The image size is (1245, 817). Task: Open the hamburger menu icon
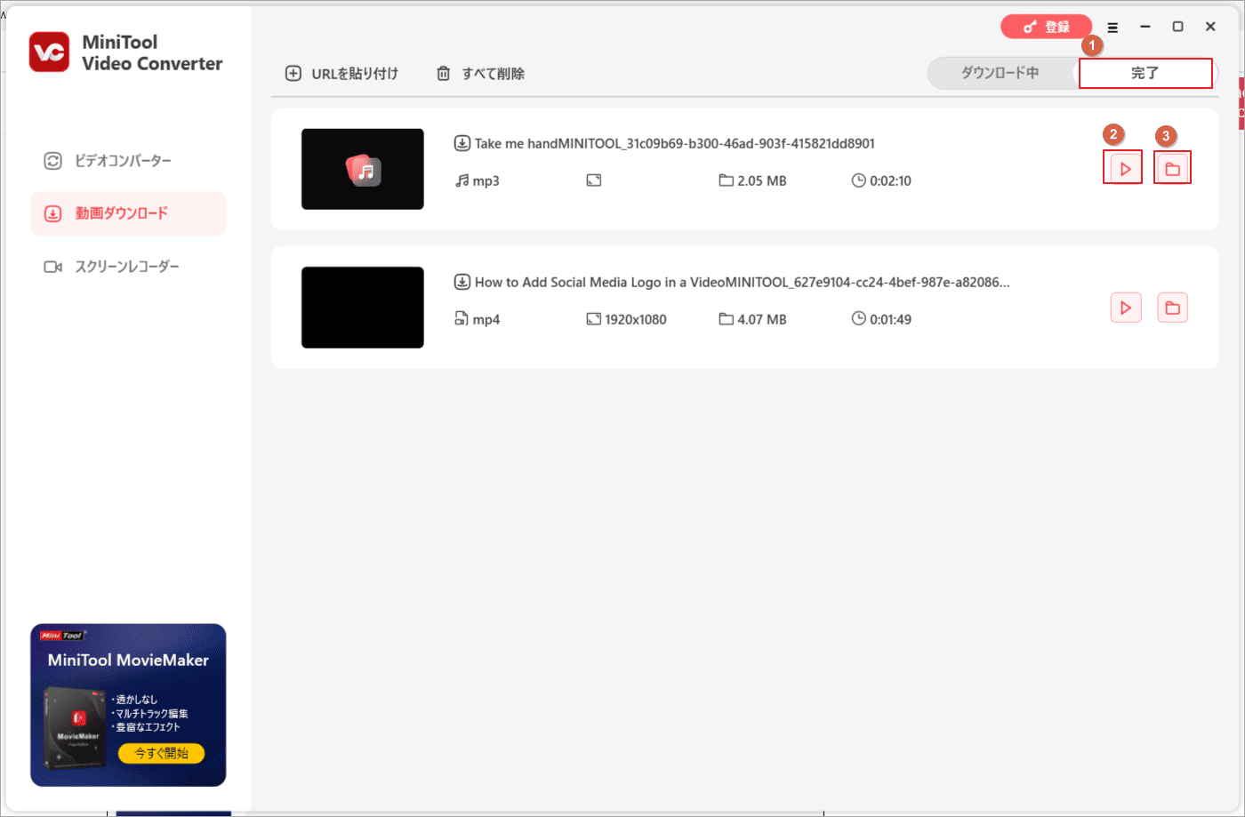coord(1112,28)
